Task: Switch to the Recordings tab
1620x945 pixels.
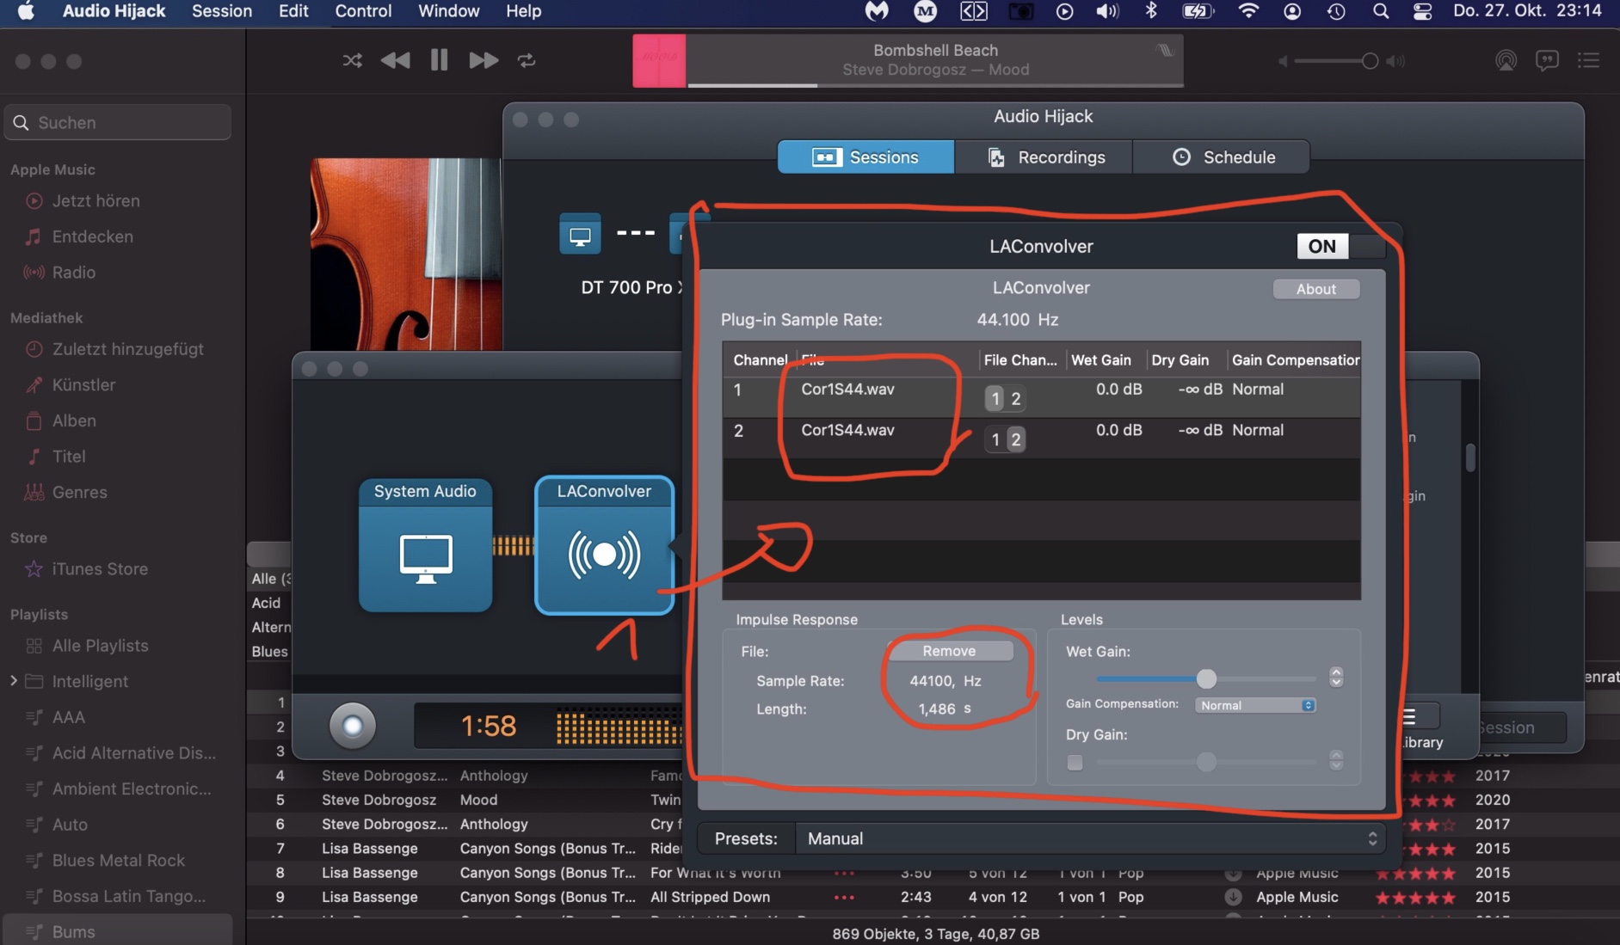Action: point(1044,157)
